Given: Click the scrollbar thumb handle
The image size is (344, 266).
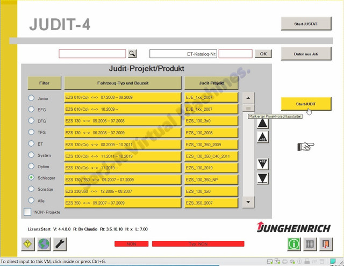Looking at the screenshot, I should pos(248,109).
